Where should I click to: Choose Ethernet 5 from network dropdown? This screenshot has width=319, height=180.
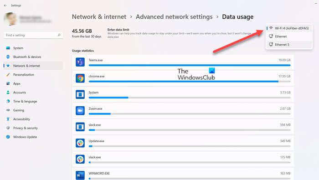[289, 45]
